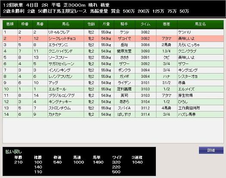Click the 騎手 column header

(x=124, y=24)
